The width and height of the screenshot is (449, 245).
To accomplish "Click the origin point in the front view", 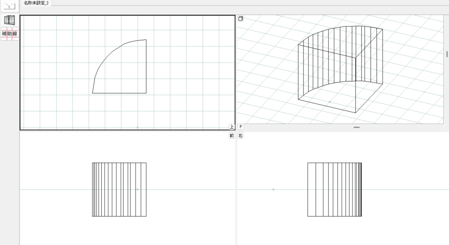I will point(137,189).
